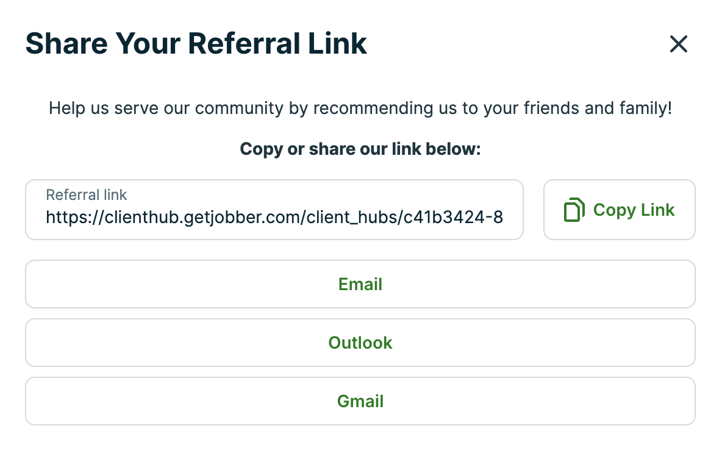
Task: Share the referral link via Gmail
Action: pos(360,401)
